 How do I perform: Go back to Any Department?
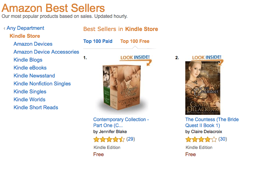click(26, 28)
